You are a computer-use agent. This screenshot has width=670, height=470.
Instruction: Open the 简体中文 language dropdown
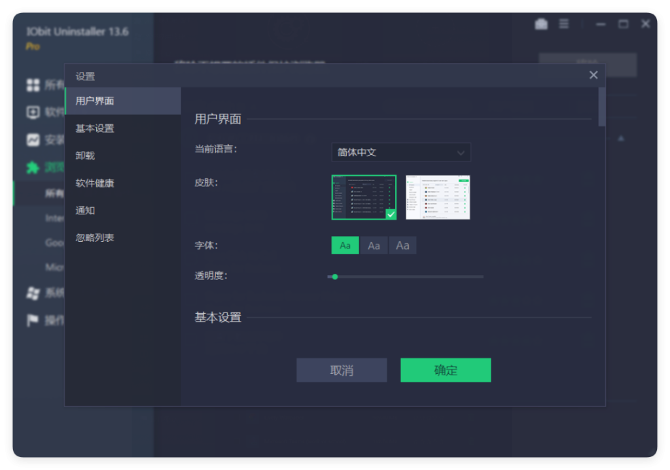tap(400, 152)
